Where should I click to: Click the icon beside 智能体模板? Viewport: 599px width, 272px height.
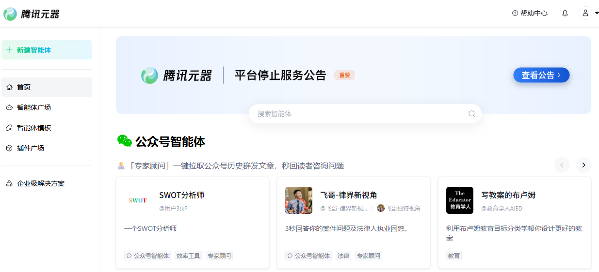[x=9, y=128]
